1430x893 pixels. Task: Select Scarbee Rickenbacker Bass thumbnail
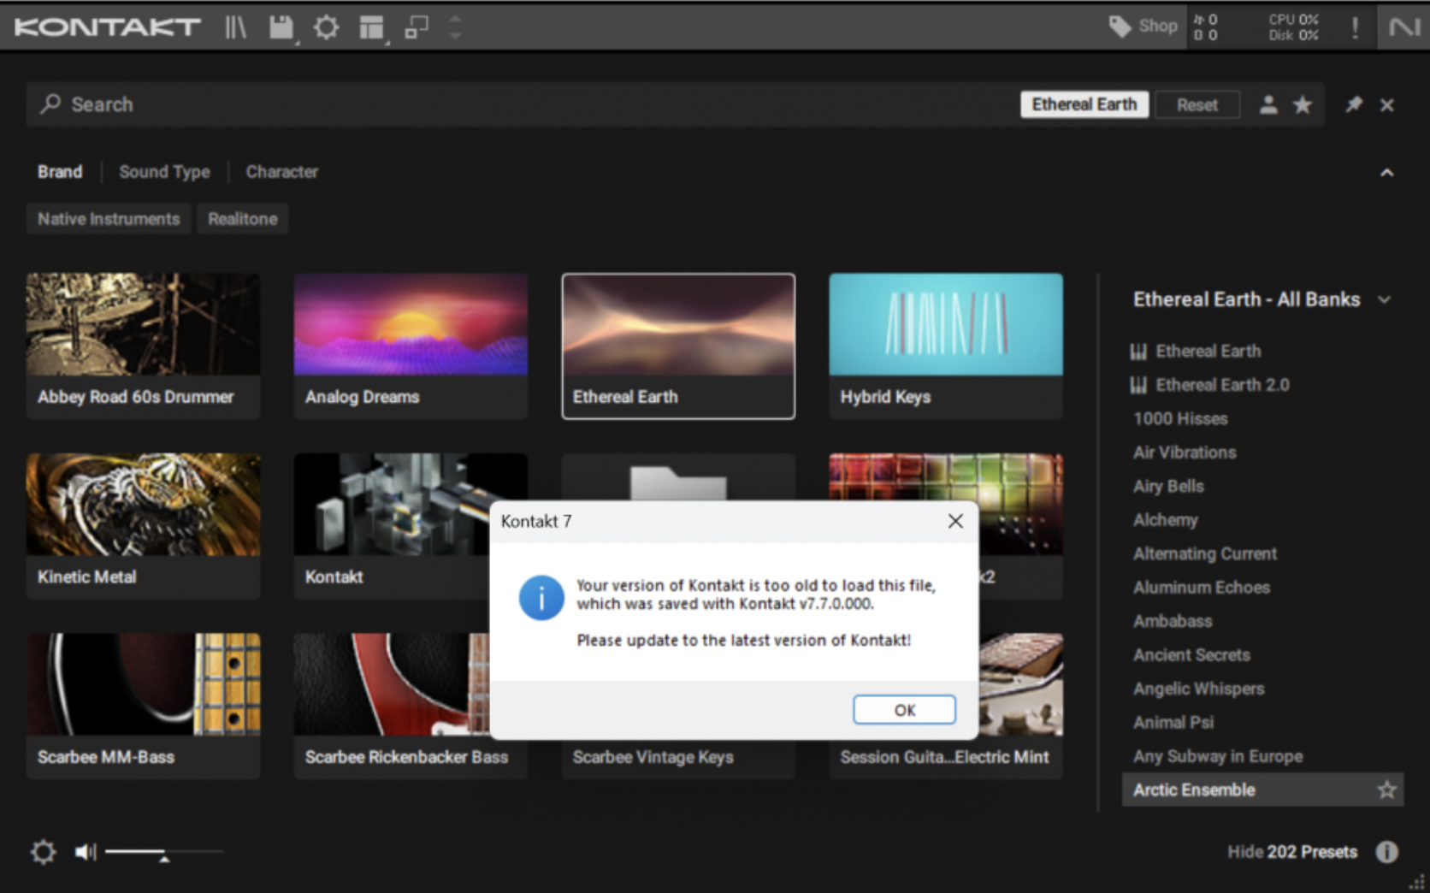[x=392, y=707]
